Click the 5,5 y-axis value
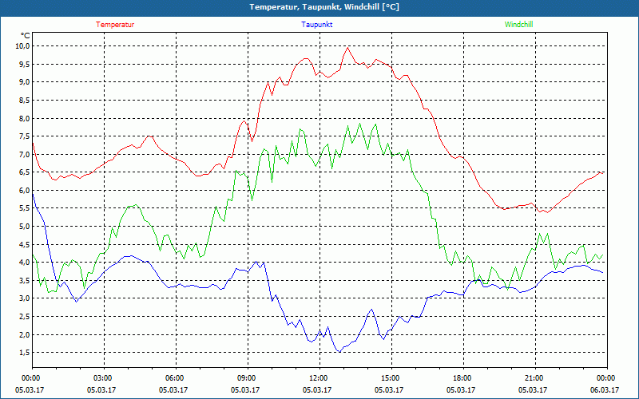639x399 pixels. [x=25, y=208]
